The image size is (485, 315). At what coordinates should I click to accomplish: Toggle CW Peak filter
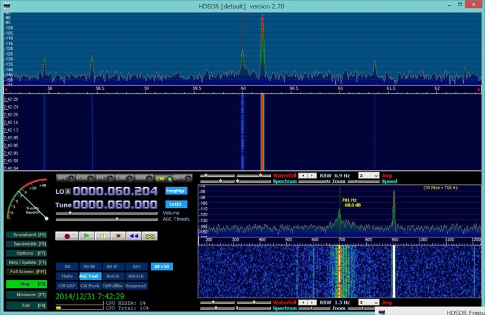coord(90,286)
